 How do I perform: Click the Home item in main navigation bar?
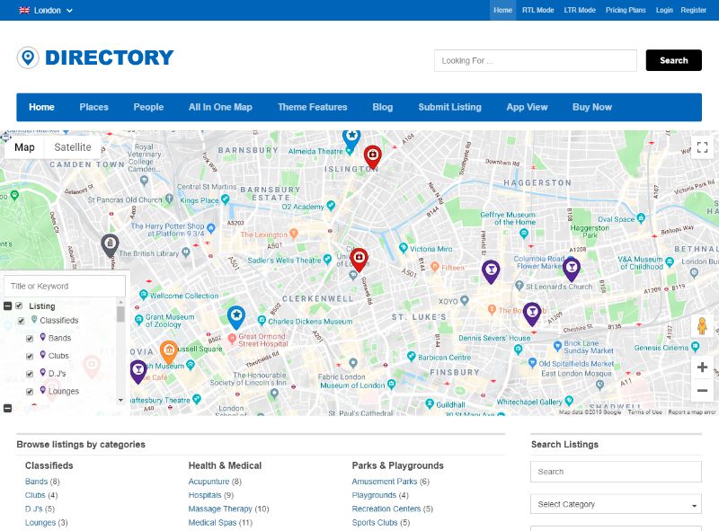41,107
